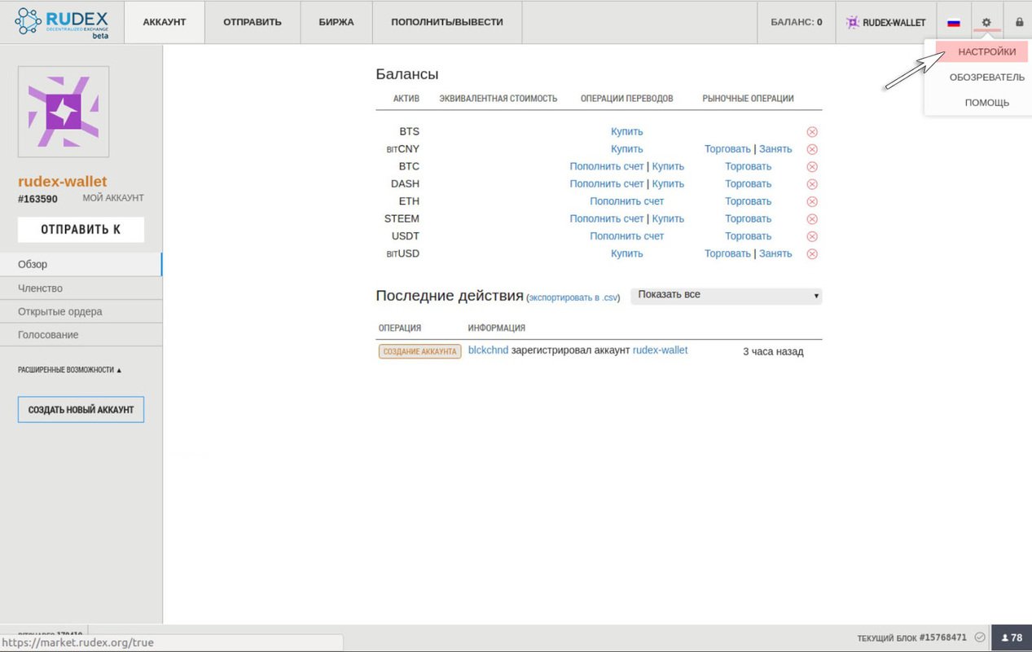Screen dimensions: 1032x652
Task: Open Голосование in the sidebar
Action: click(x=81, y=335)
